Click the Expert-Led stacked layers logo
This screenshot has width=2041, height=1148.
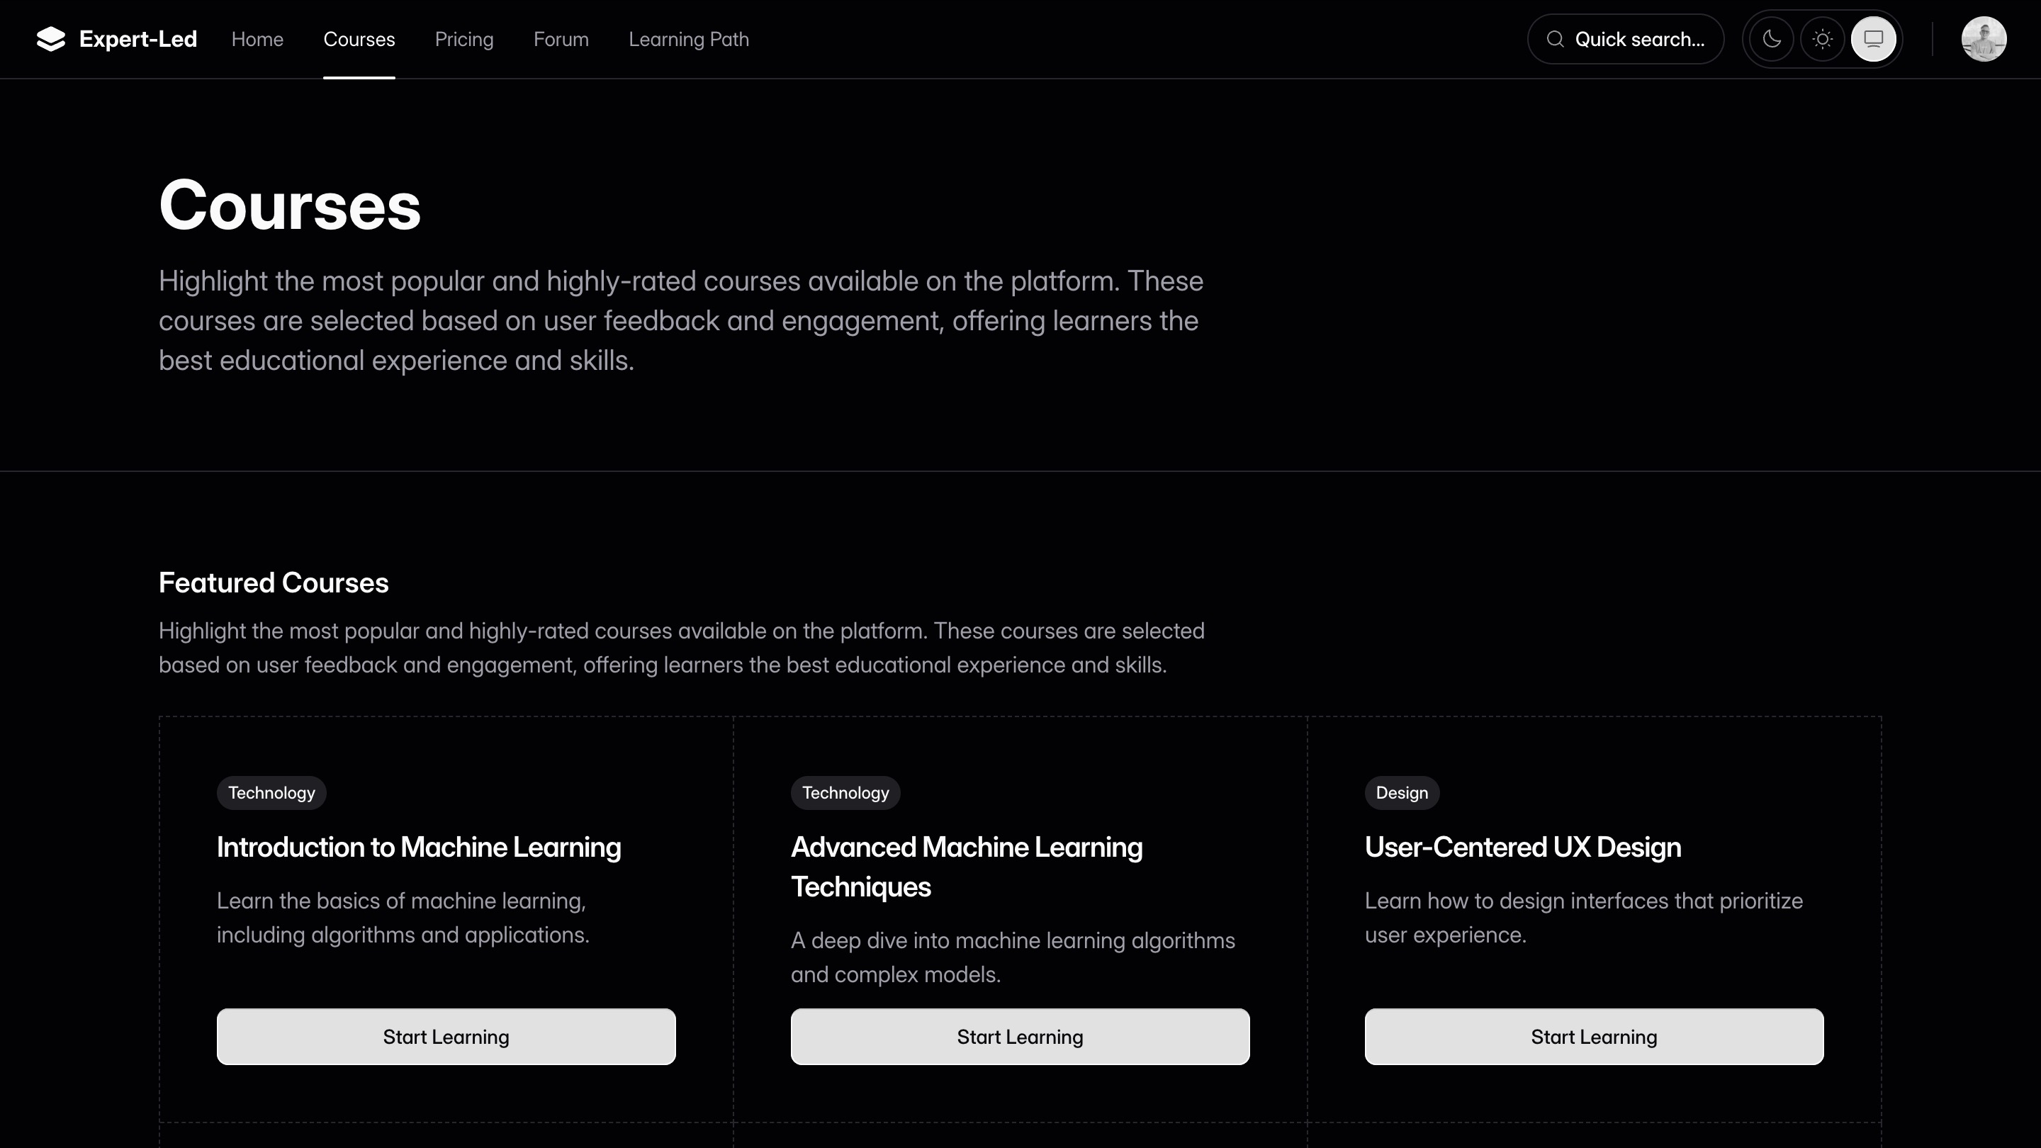click(x=51, y=39)
